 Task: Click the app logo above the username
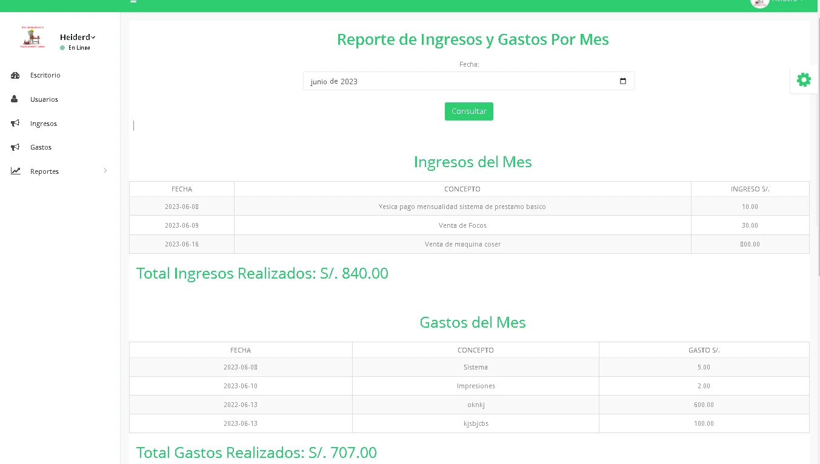32,38
